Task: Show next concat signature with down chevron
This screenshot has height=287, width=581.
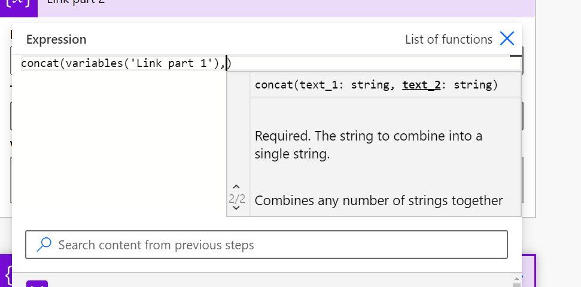Action: tap(237, 209)
